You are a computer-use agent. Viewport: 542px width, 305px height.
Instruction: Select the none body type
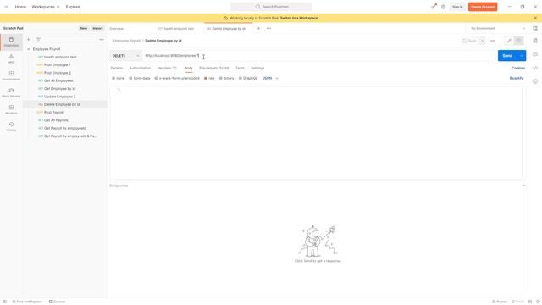[x=119, y=79]
